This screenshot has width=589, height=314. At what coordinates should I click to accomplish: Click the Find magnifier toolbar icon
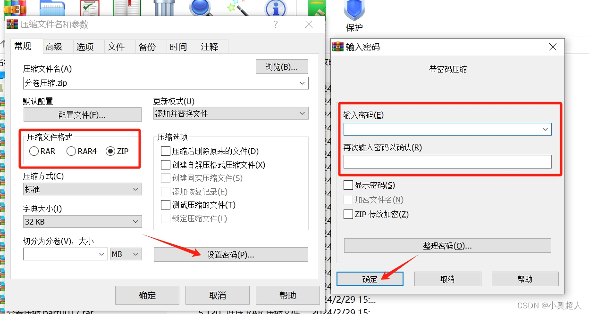click(202, 8)
